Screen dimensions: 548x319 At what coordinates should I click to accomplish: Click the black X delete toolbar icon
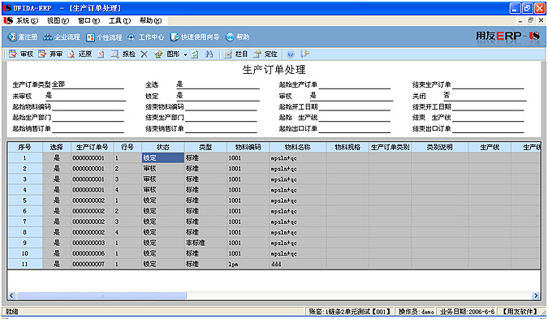pos(144,54)
